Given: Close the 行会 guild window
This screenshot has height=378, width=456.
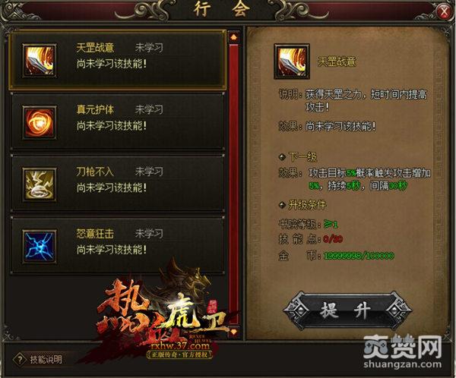Looking at the screenshot, I should coord(444,11).
